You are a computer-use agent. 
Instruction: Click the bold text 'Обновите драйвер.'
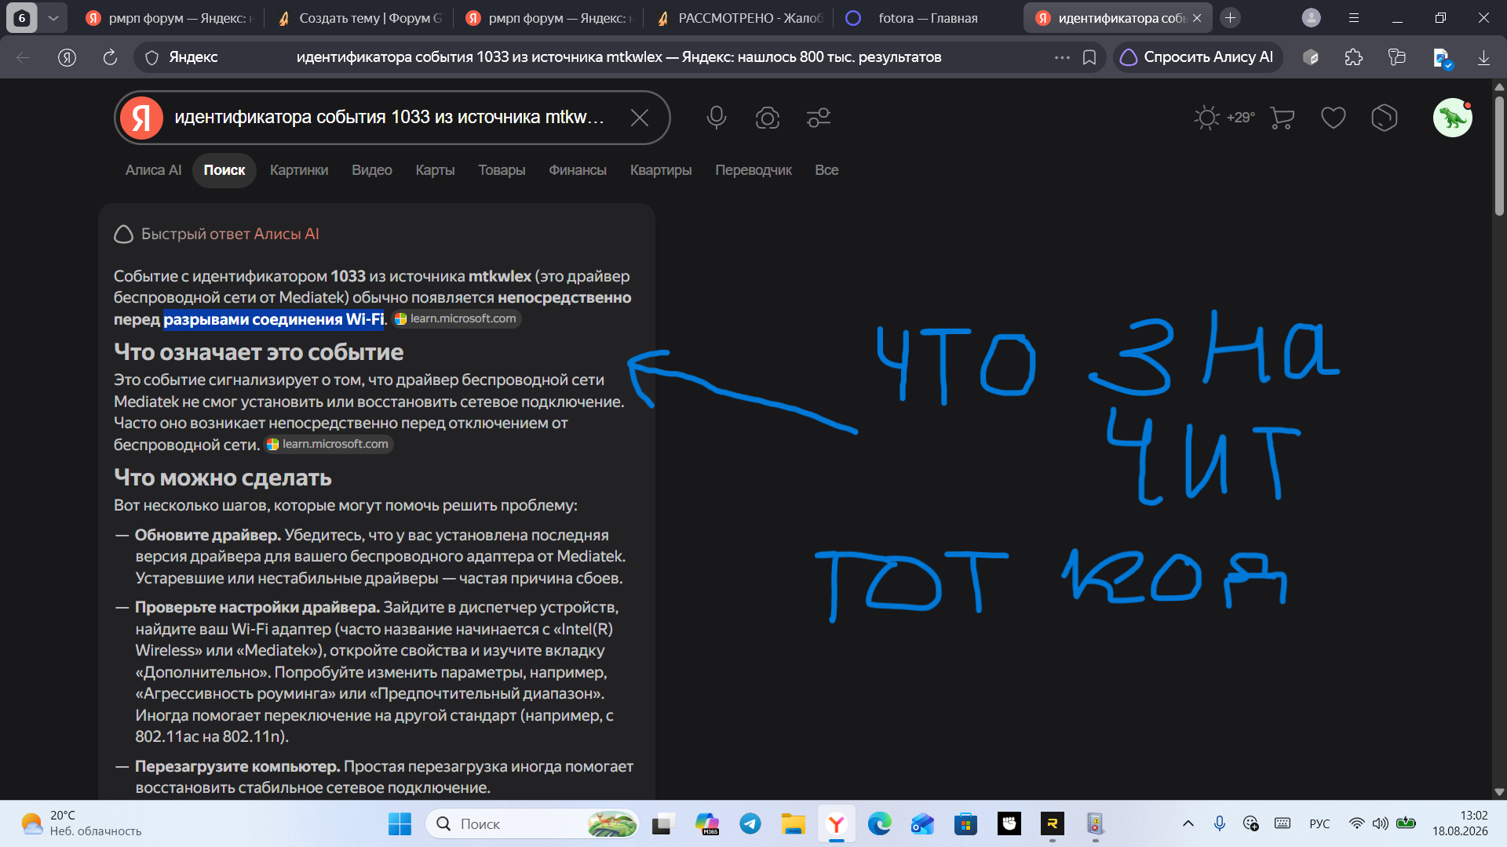208,536
